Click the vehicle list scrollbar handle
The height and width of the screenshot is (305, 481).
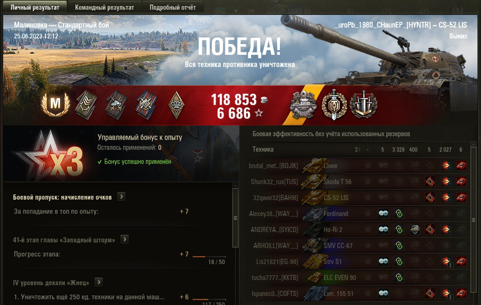click(x=474, y=220)
